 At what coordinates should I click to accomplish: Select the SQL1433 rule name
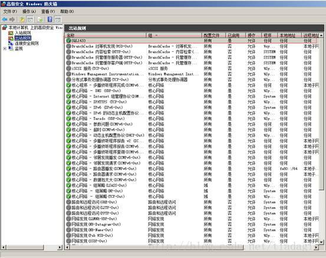[78, 40]
